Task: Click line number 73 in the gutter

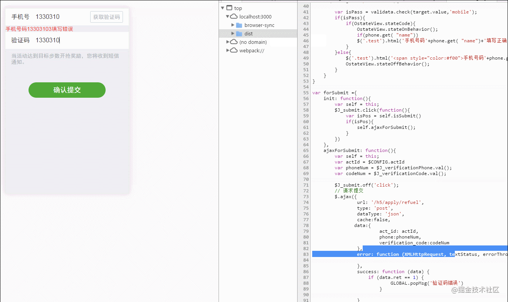Action: [306, 197]
